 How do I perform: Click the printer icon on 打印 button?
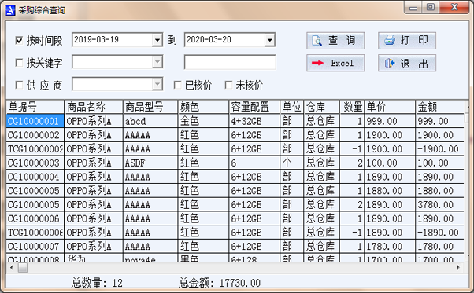[x=389, y=40]
